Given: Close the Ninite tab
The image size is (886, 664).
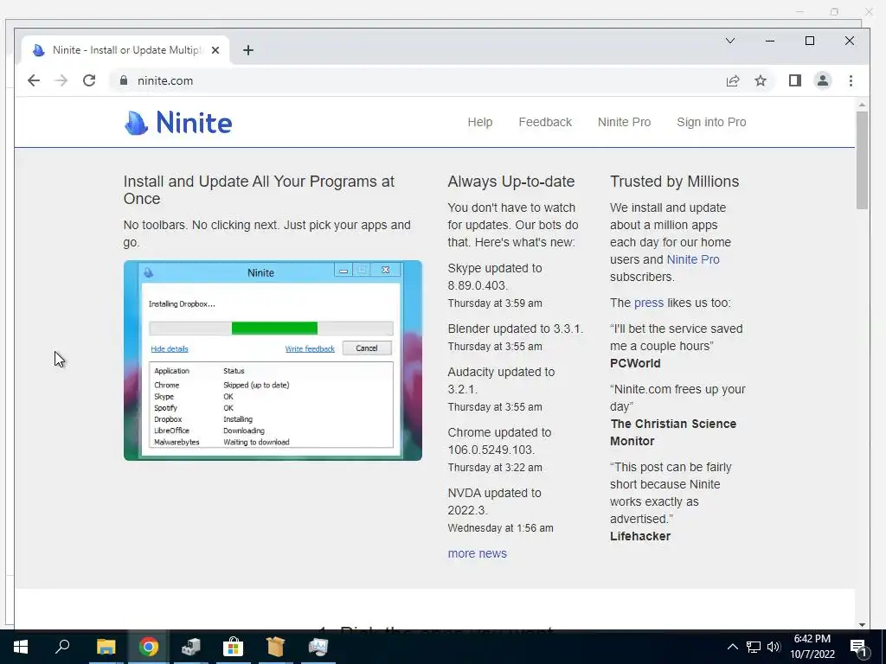Looking at the screenshot, I should (x=215, y=50).
